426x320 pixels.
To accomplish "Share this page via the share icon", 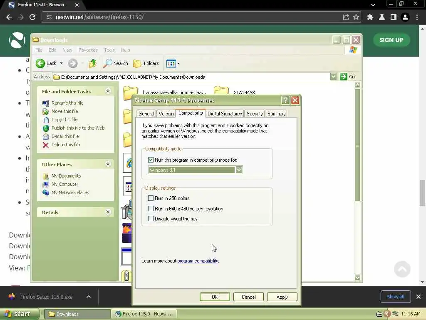I will coord(346,17).
